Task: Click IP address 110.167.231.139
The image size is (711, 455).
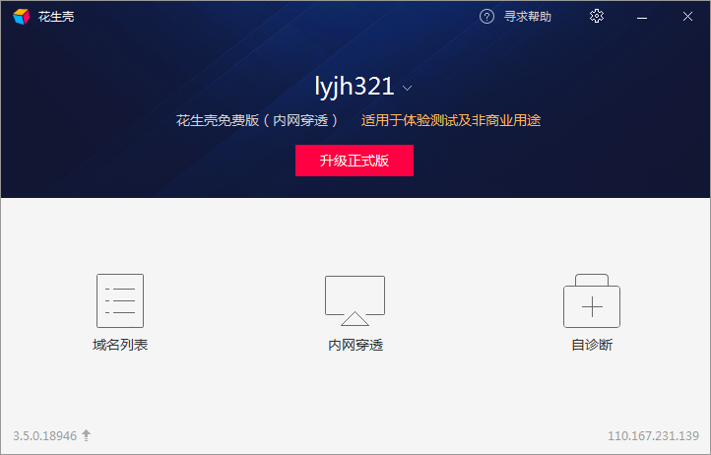Action: (653, 436)
